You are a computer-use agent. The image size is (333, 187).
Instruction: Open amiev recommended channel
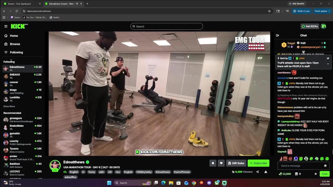tap(22, 158)
